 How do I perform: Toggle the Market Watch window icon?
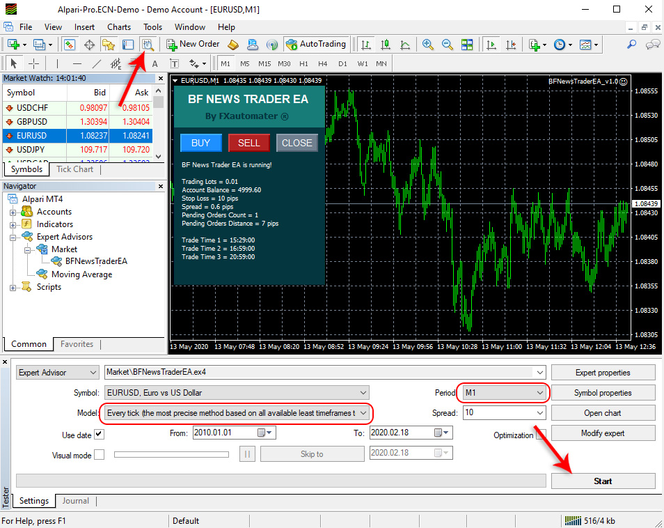[x=70, y=45]
